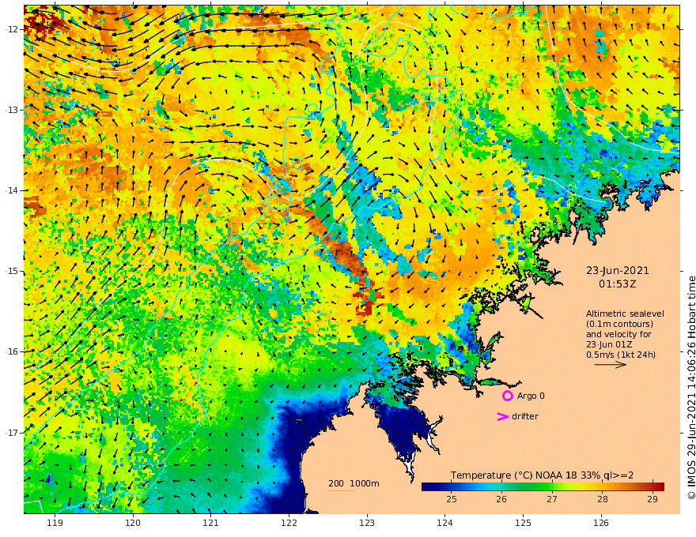Click the 'drifter' legend label

click(525, 416)
